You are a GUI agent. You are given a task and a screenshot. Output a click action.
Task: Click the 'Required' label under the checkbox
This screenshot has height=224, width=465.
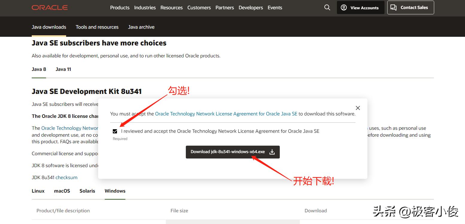(x=120, y=139)
